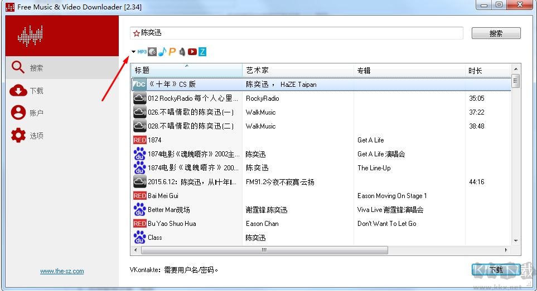Screen dimensions: 537x291
Task: Click Baidu icon of The Line-Up row
Action: point(140,167)
